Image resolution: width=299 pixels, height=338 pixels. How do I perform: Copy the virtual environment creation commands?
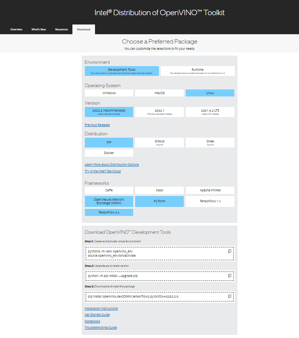(x=230, y=251)
